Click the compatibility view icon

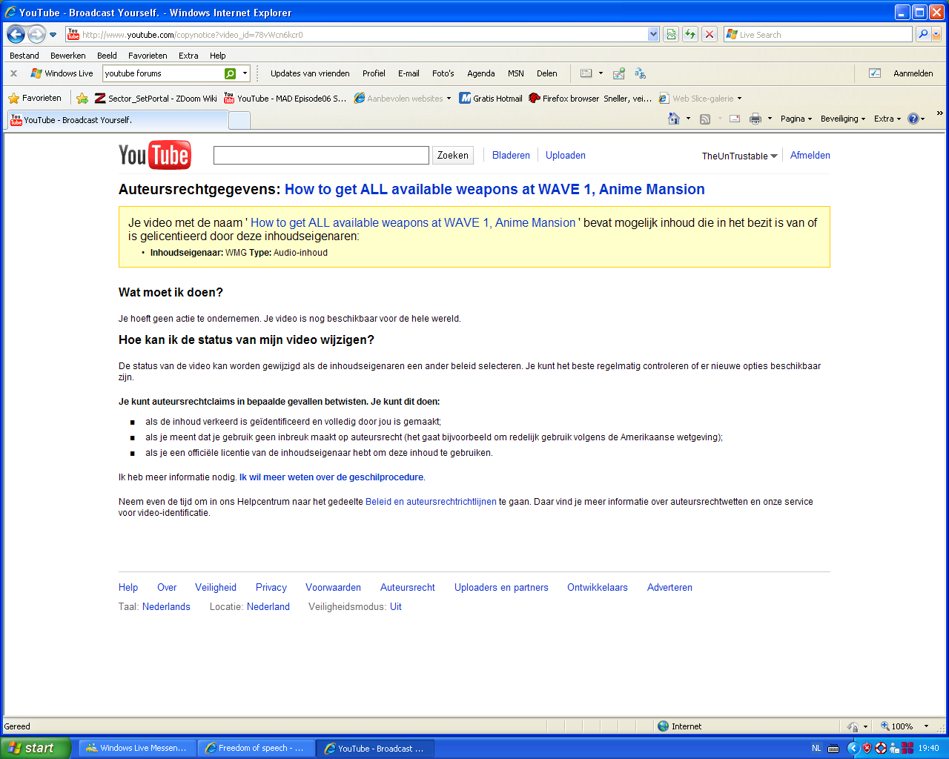click(671, 34)
